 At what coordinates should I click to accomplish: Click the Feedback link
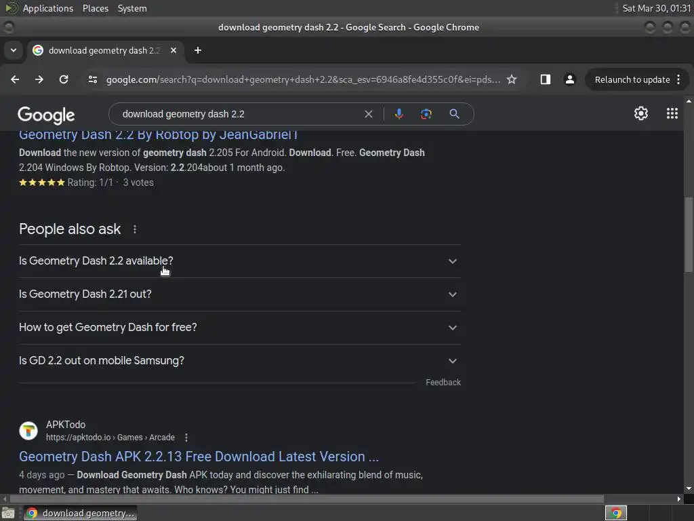pos(443,383)
